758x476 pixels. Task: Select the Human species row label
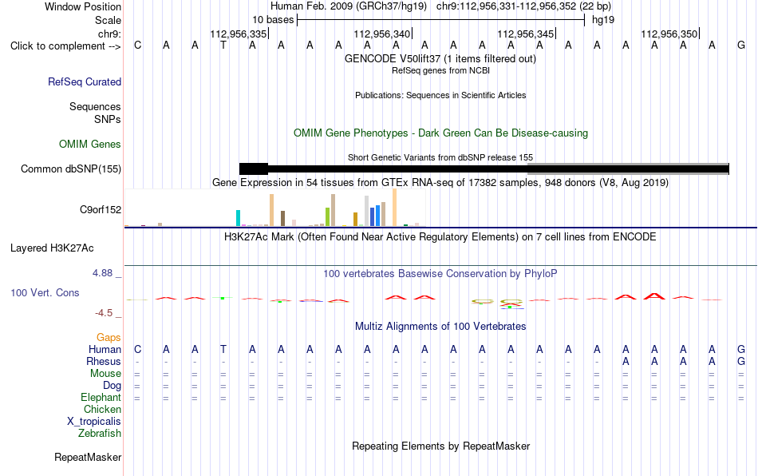105,349
